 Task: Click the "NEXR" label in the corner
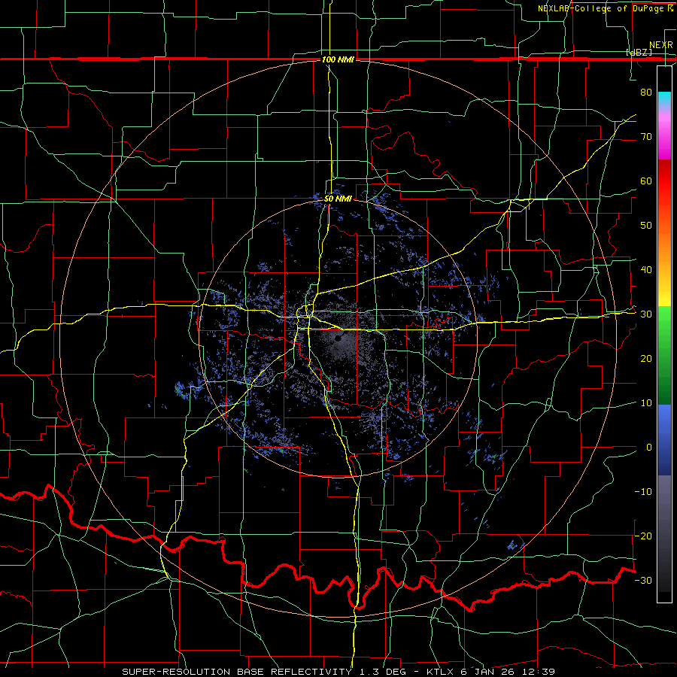(x=660, y=45)
